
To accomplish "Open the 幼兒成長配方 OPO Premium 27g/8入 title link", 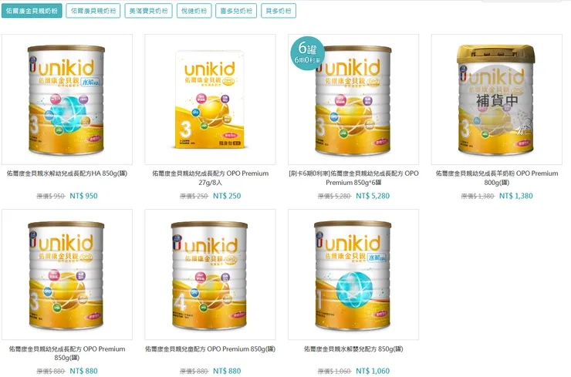I will 210,178.
